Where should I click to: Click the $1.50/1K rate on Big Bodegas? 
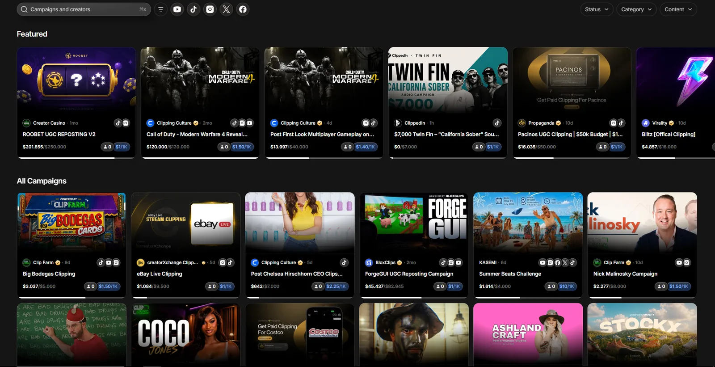(x=108, y=287)
